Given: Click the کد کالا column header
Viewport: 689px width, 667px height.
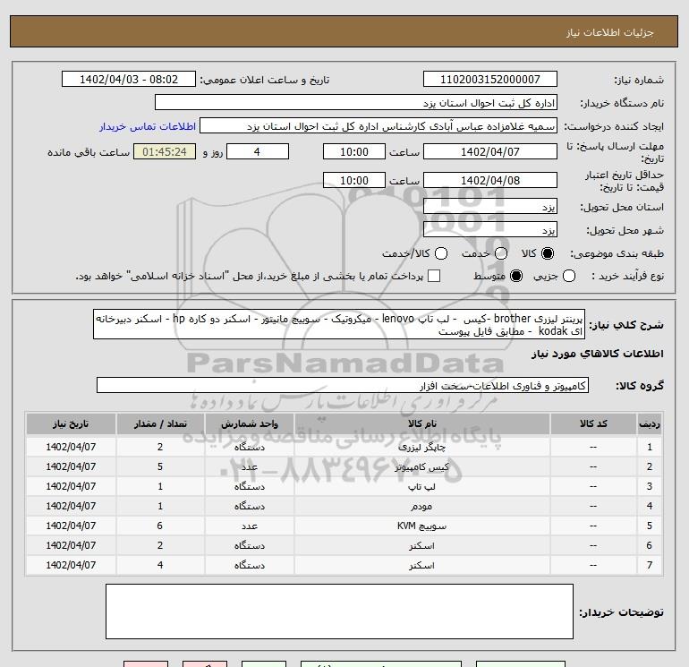Looking at the screenshot, I should pos(593,423).
